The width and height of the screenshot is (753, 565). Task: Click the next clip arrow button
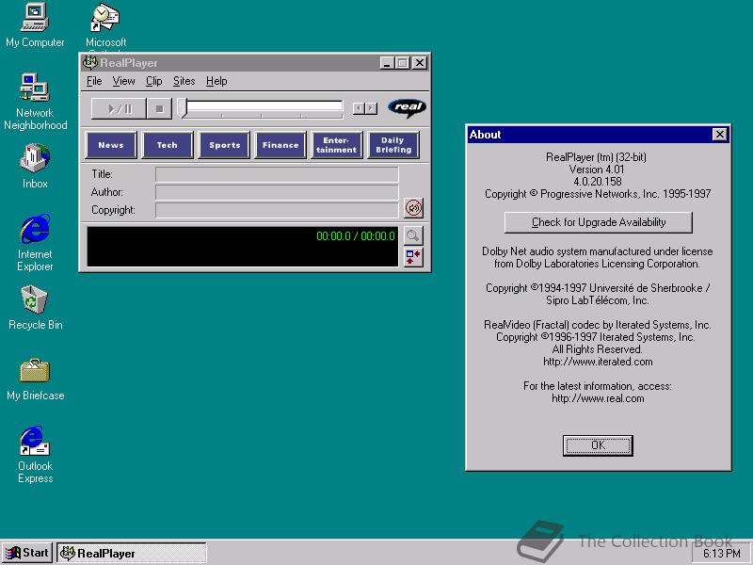click(371, 108)
